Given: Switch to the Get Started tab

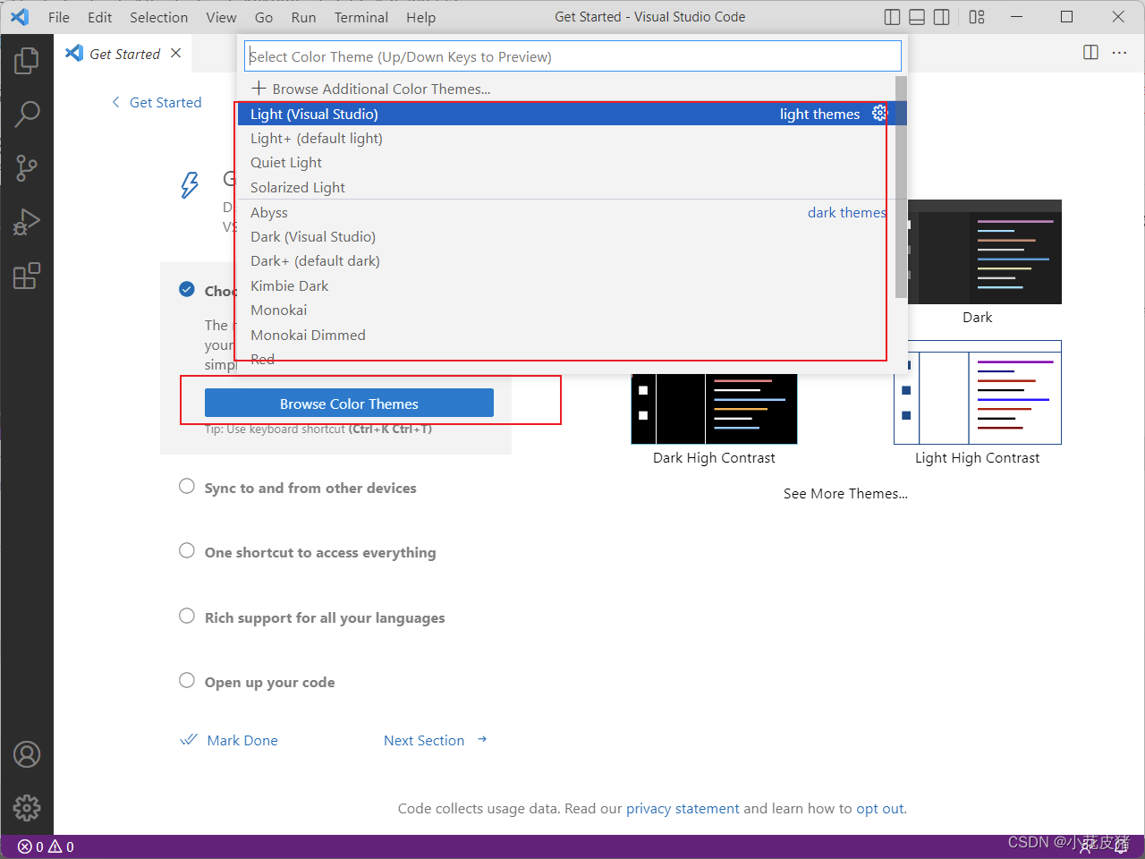Looking at the screenshot, I should tap(123, 54).
